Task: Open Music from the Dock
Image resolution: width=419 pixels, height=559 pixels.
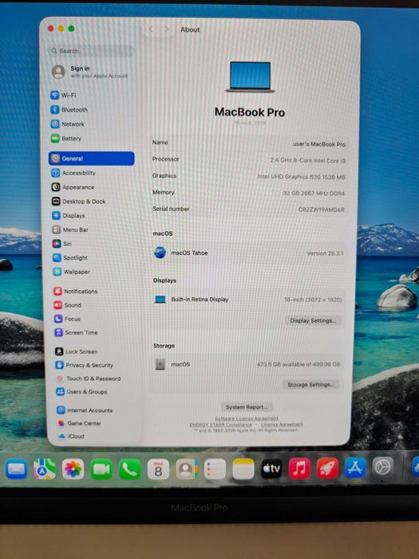Action: [299, 468]
